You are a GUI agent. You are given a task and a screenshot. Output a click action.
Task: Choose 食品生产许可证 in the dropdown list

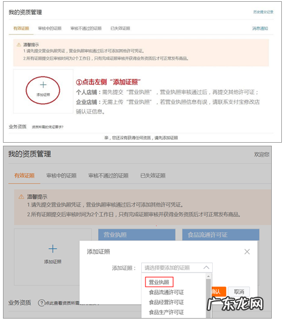point(166,312)
